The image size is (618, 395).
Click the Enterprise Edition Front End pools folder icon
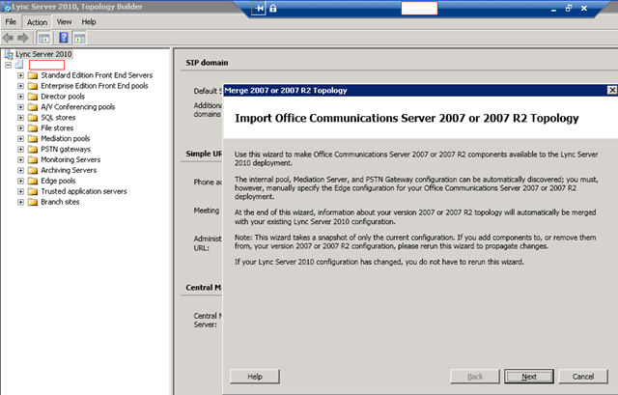pos(33,86)
